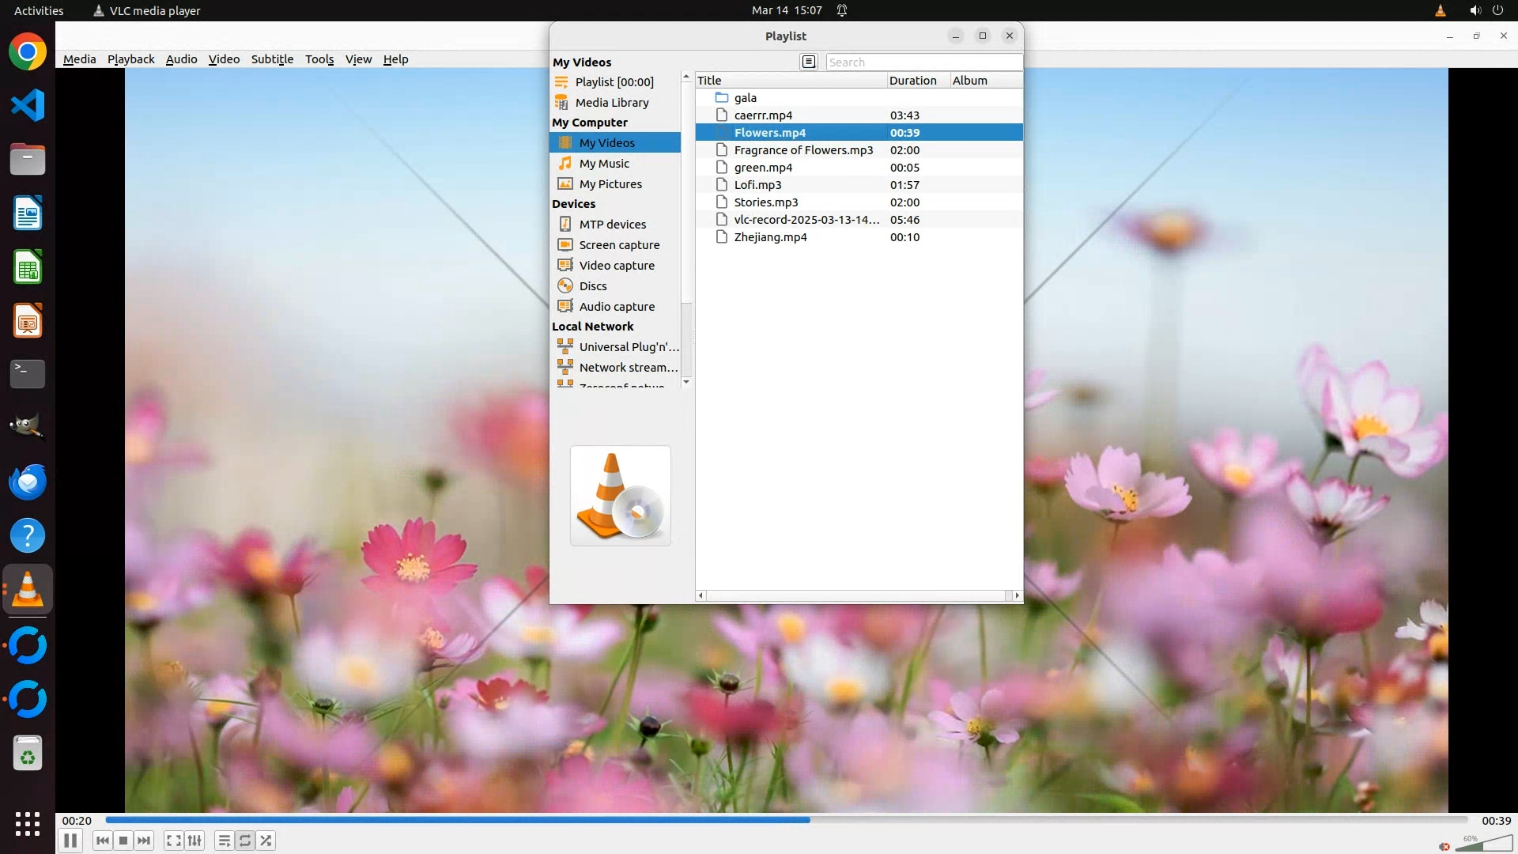
Task: Click the seek progress bar
Action: click(x=786, y=820)
